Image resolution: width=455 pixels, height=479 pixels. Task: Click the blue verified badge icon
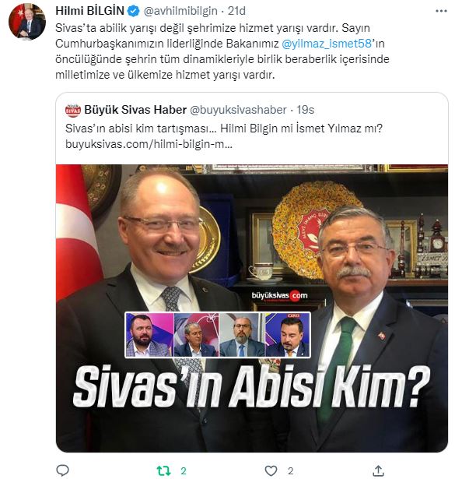[x=133, y=12]
